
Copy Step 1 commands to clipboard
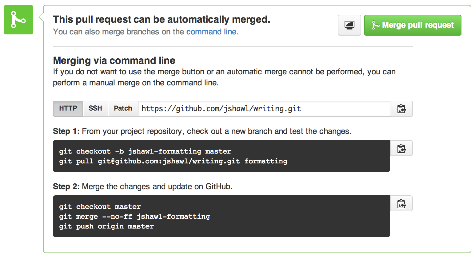click(x=401, y=148)
